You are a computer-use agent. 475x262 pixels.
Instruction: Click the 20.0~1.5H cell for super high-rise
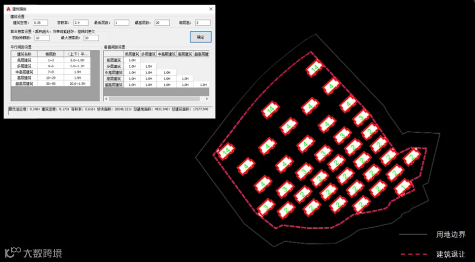tap(77, 84)
